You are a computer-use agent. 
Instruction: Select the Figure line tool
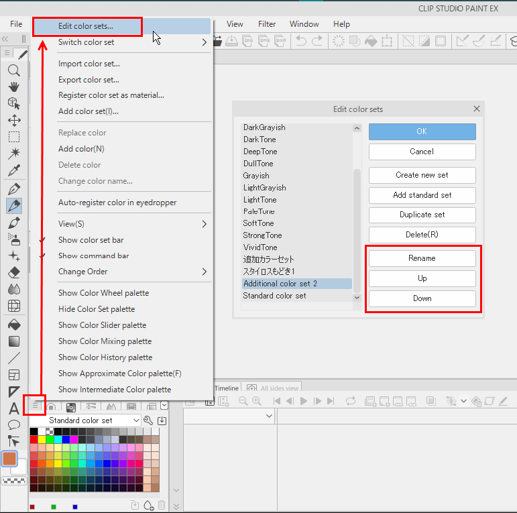[14, 358]
